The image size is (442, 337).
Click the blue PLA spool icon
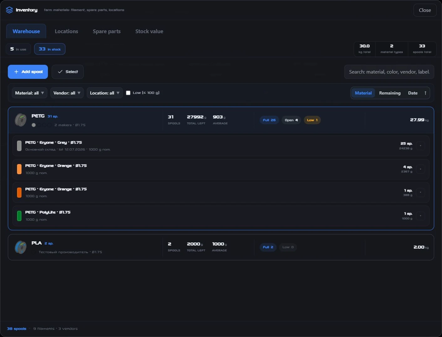[21, 247]
